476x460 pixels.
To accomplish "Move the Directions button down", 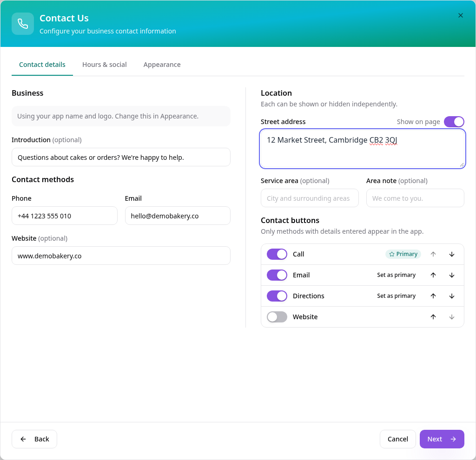I will click(452, 296).
